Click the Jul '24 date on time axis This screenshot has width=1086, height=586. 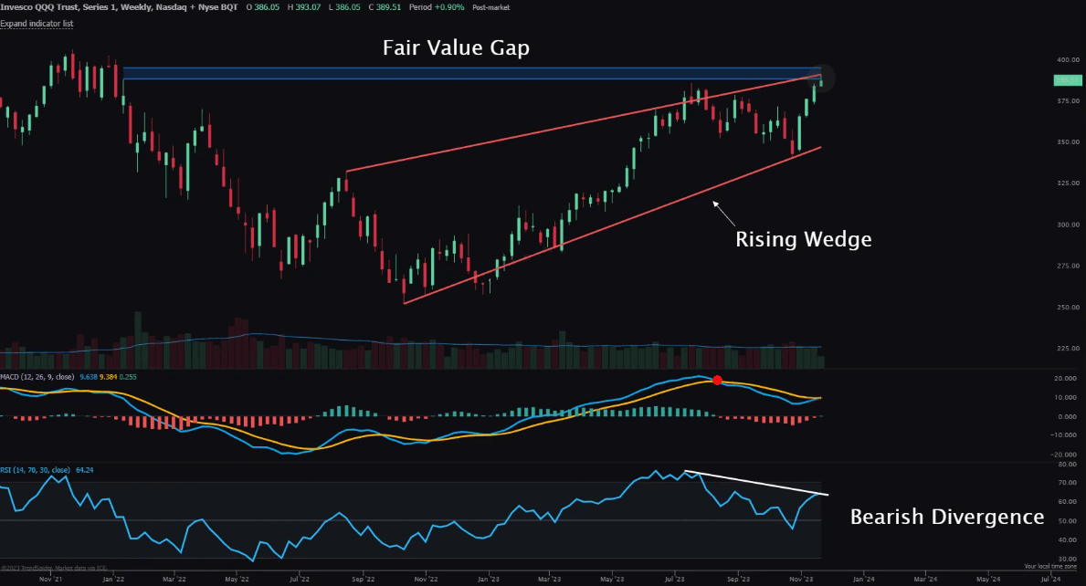pyautogui.click(x=1050, y=579)
